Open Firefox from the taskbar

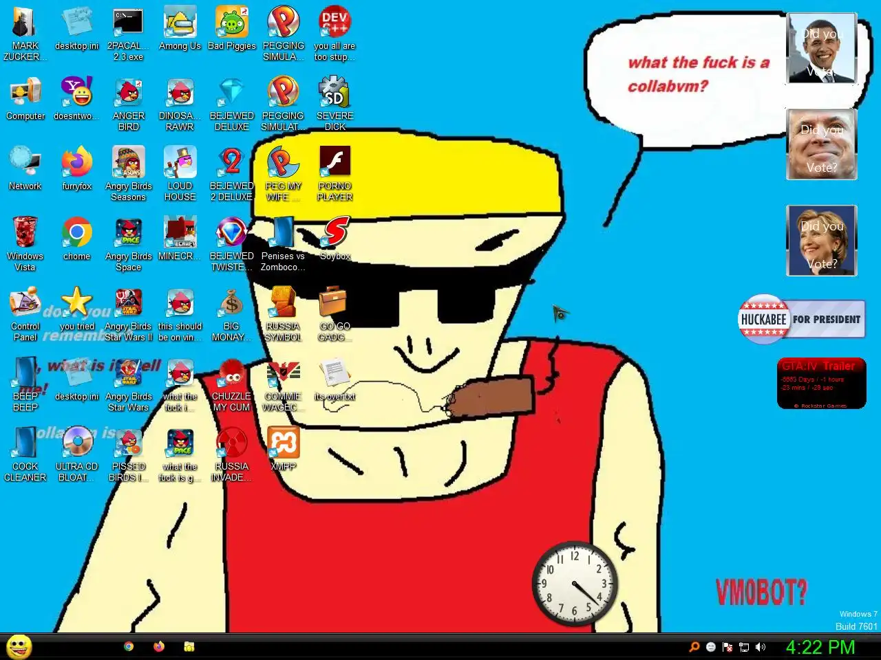pyautogui.click(x=159, y=646)
